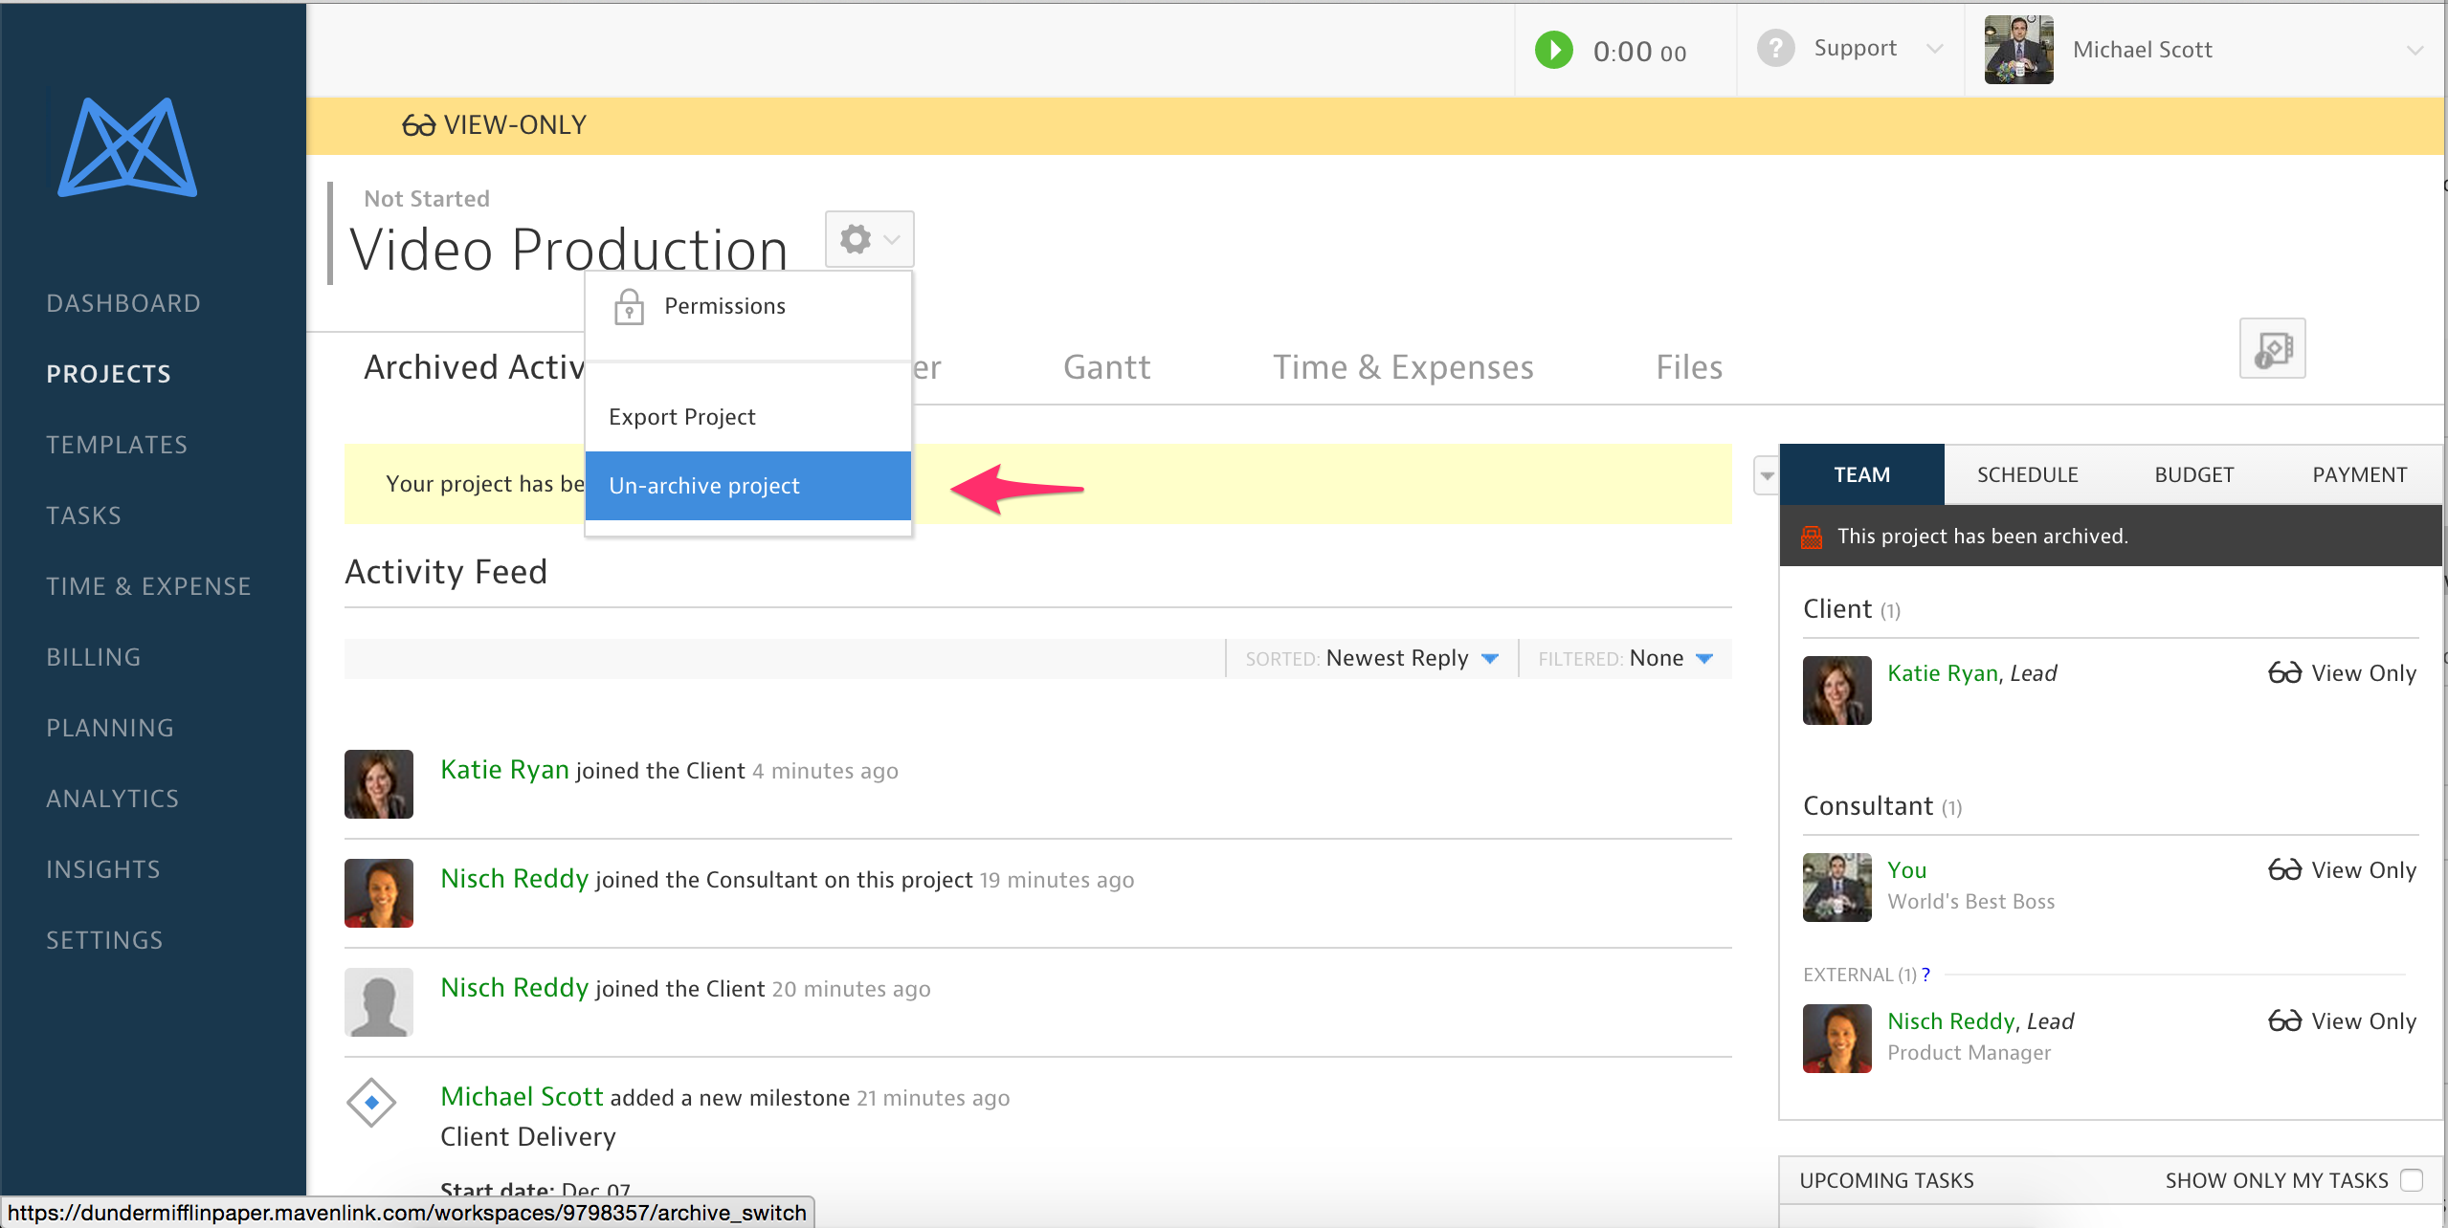Image resolution: width=2448 pixels, height=1228 pixels.
Task: Open the Gantt tab
Action: click(1106, 367)
